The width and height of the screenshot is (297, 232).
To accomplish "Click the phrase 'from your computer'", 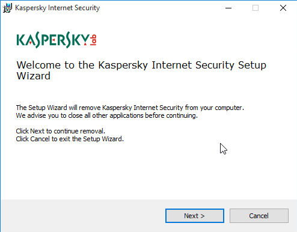I will pyautogui.click(x=214, y=108).
